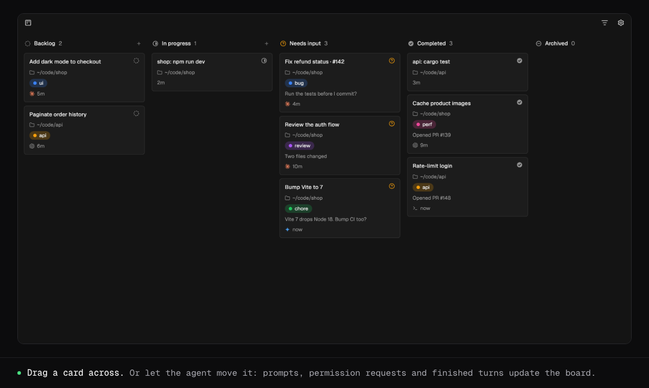This screenshot has height=388, width=649.
Task: Open the Review the auth flow card title
Action: pyautogui.click(x=312, y=125)
